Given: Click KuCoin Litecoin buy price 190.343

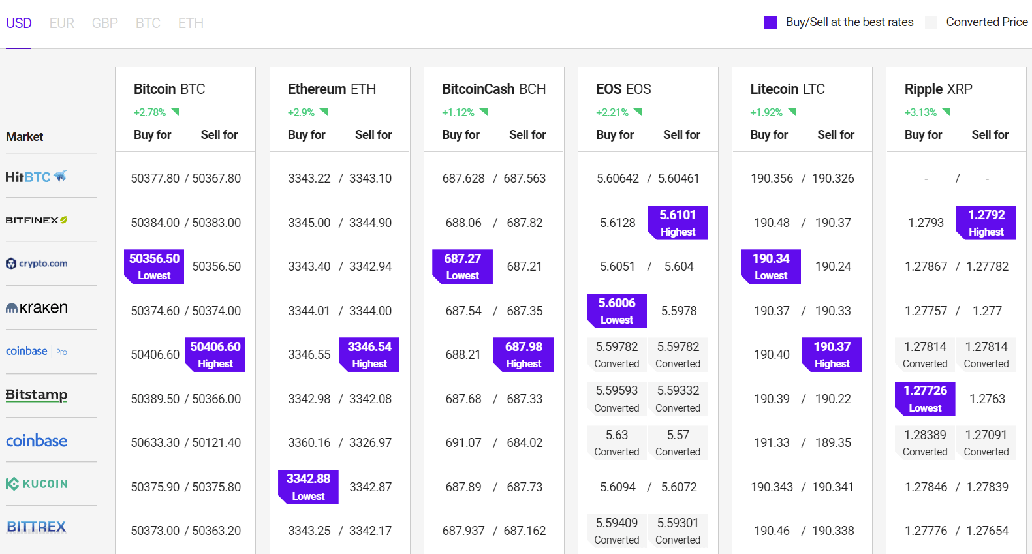Looking at the screenshot, I should coord(772,487).
